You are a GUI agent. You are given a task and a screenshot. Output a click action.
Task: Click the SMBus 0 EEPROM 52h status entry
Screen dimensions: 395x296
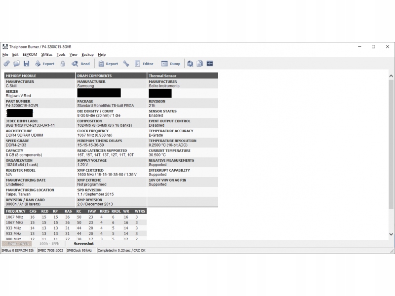[18, 250]
